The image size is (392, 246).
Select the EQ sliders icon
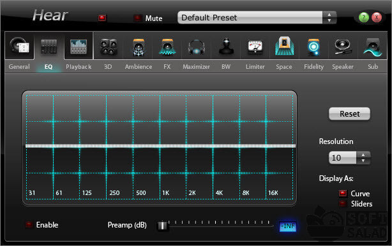[49, 47]
